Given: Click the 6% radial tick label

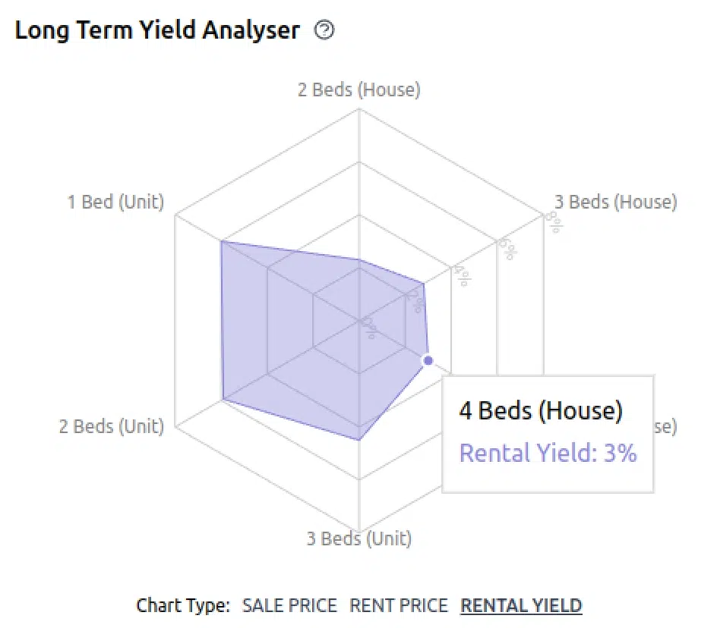Looking at the screenshot, I should point(508,249).
